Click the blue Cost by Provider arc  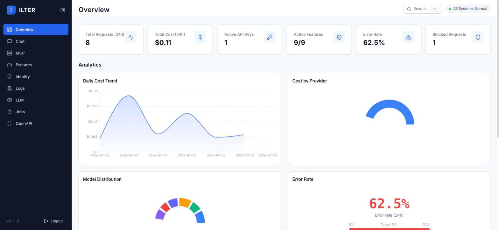(390, 104)
